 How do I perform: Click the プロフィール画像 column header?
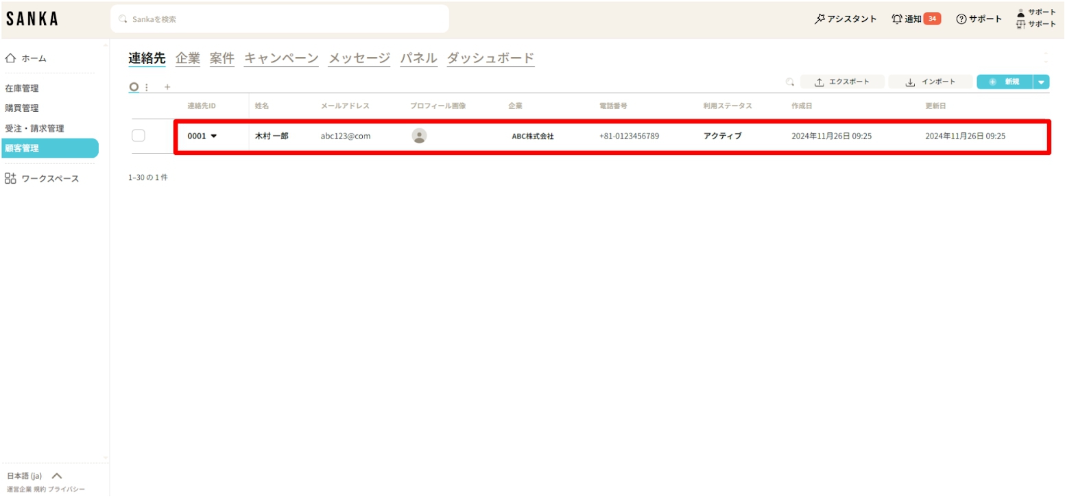click(x=438, y=106)
